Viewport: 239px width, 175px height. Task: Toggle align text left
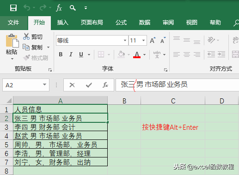click(177, 54)
